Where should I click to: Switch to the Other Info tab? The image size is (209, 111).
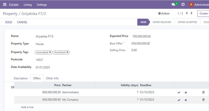(52, 78)
